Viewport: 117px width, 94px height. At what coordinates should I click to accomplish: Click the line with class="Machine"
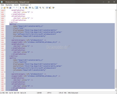(x=20, y=62)
